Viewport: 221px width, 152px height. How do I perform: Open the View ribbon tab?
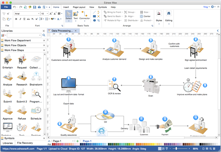92,7
